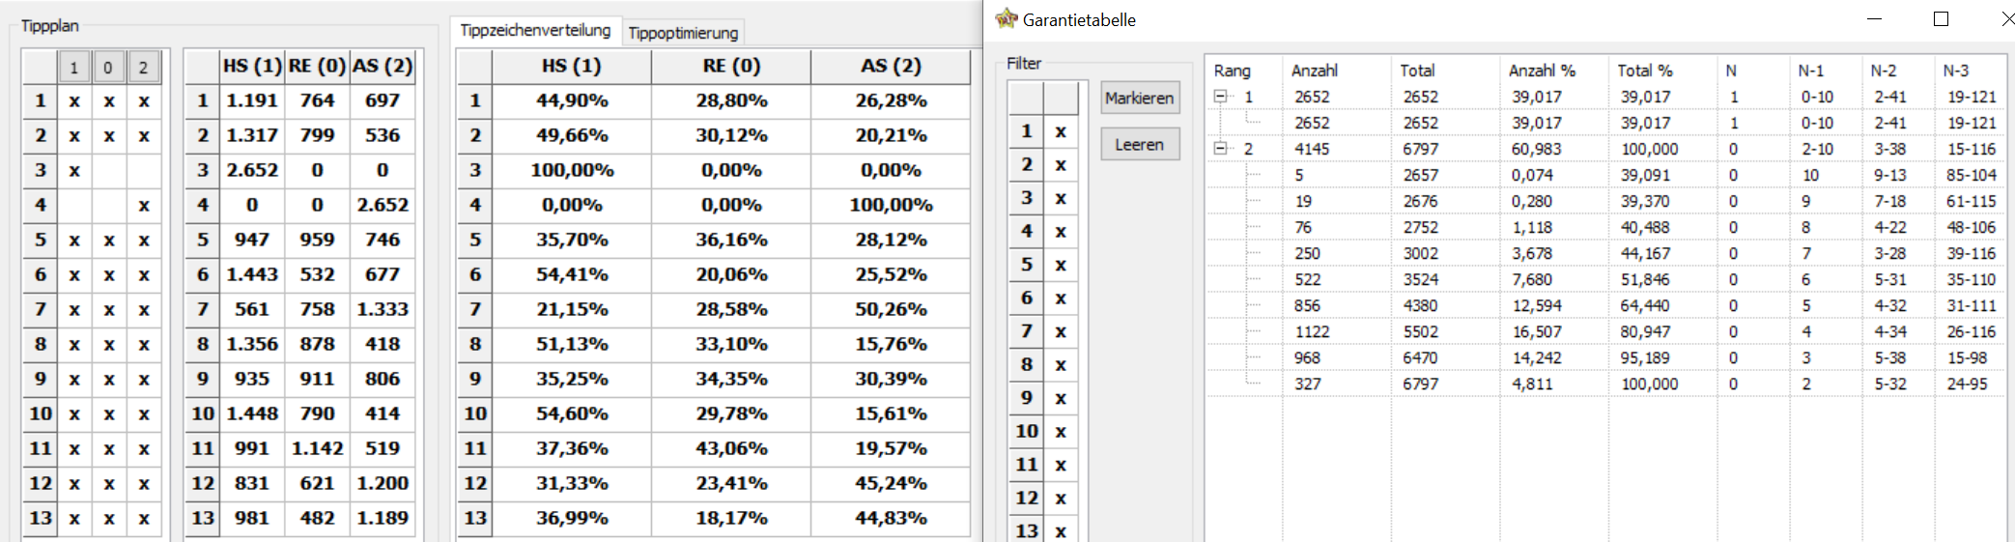Viewport: 2015px width, 542px height.
Task: Maximize the Garantietabelle window
Action: coord(1941,18)
